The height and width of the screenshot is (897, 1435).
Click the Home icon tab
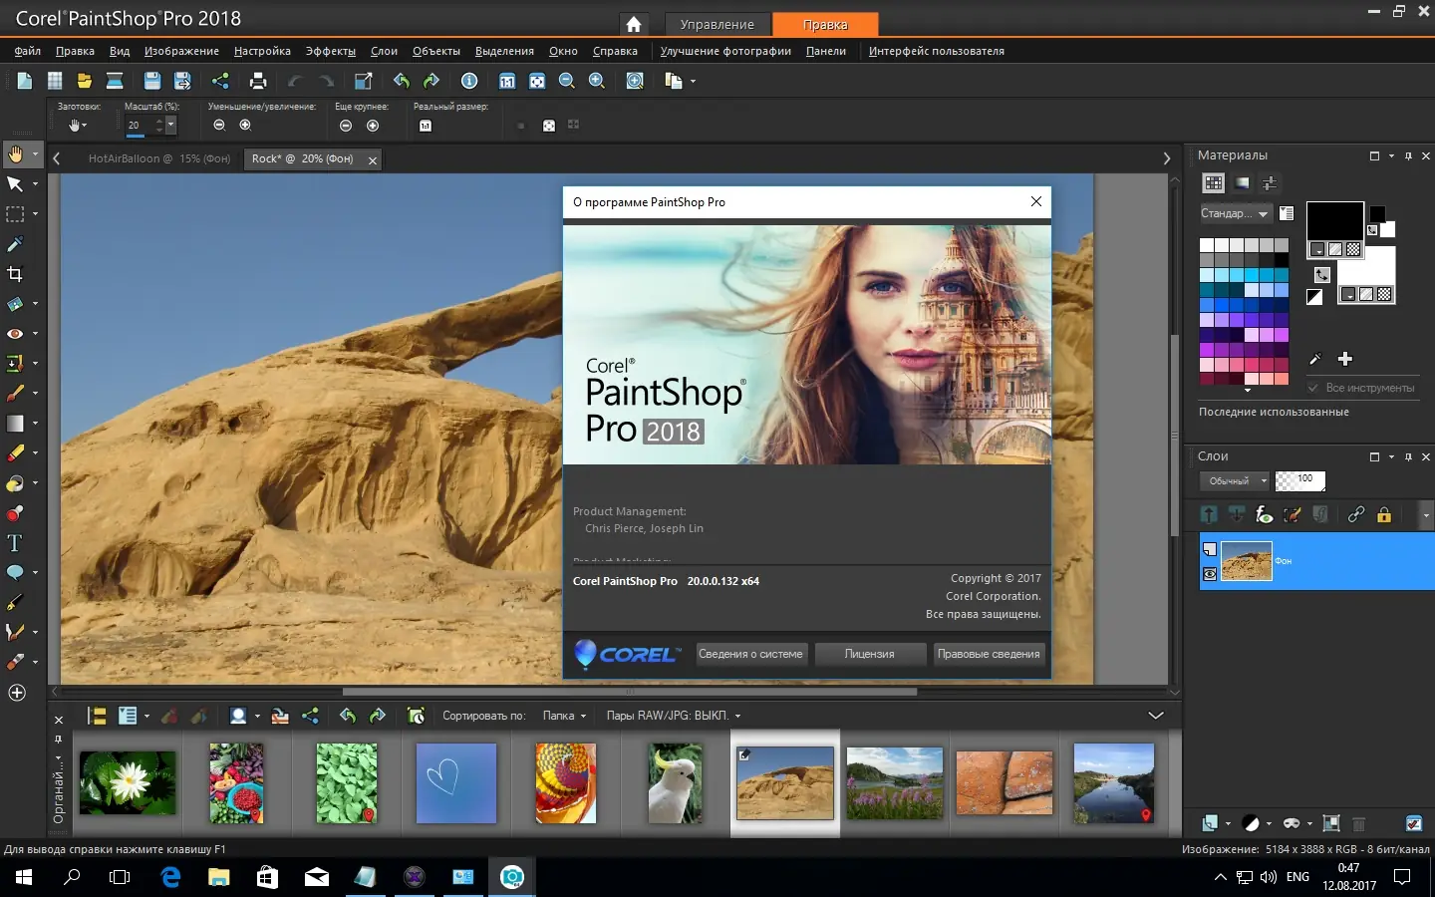pyautogui.click(x=633, y=24)
